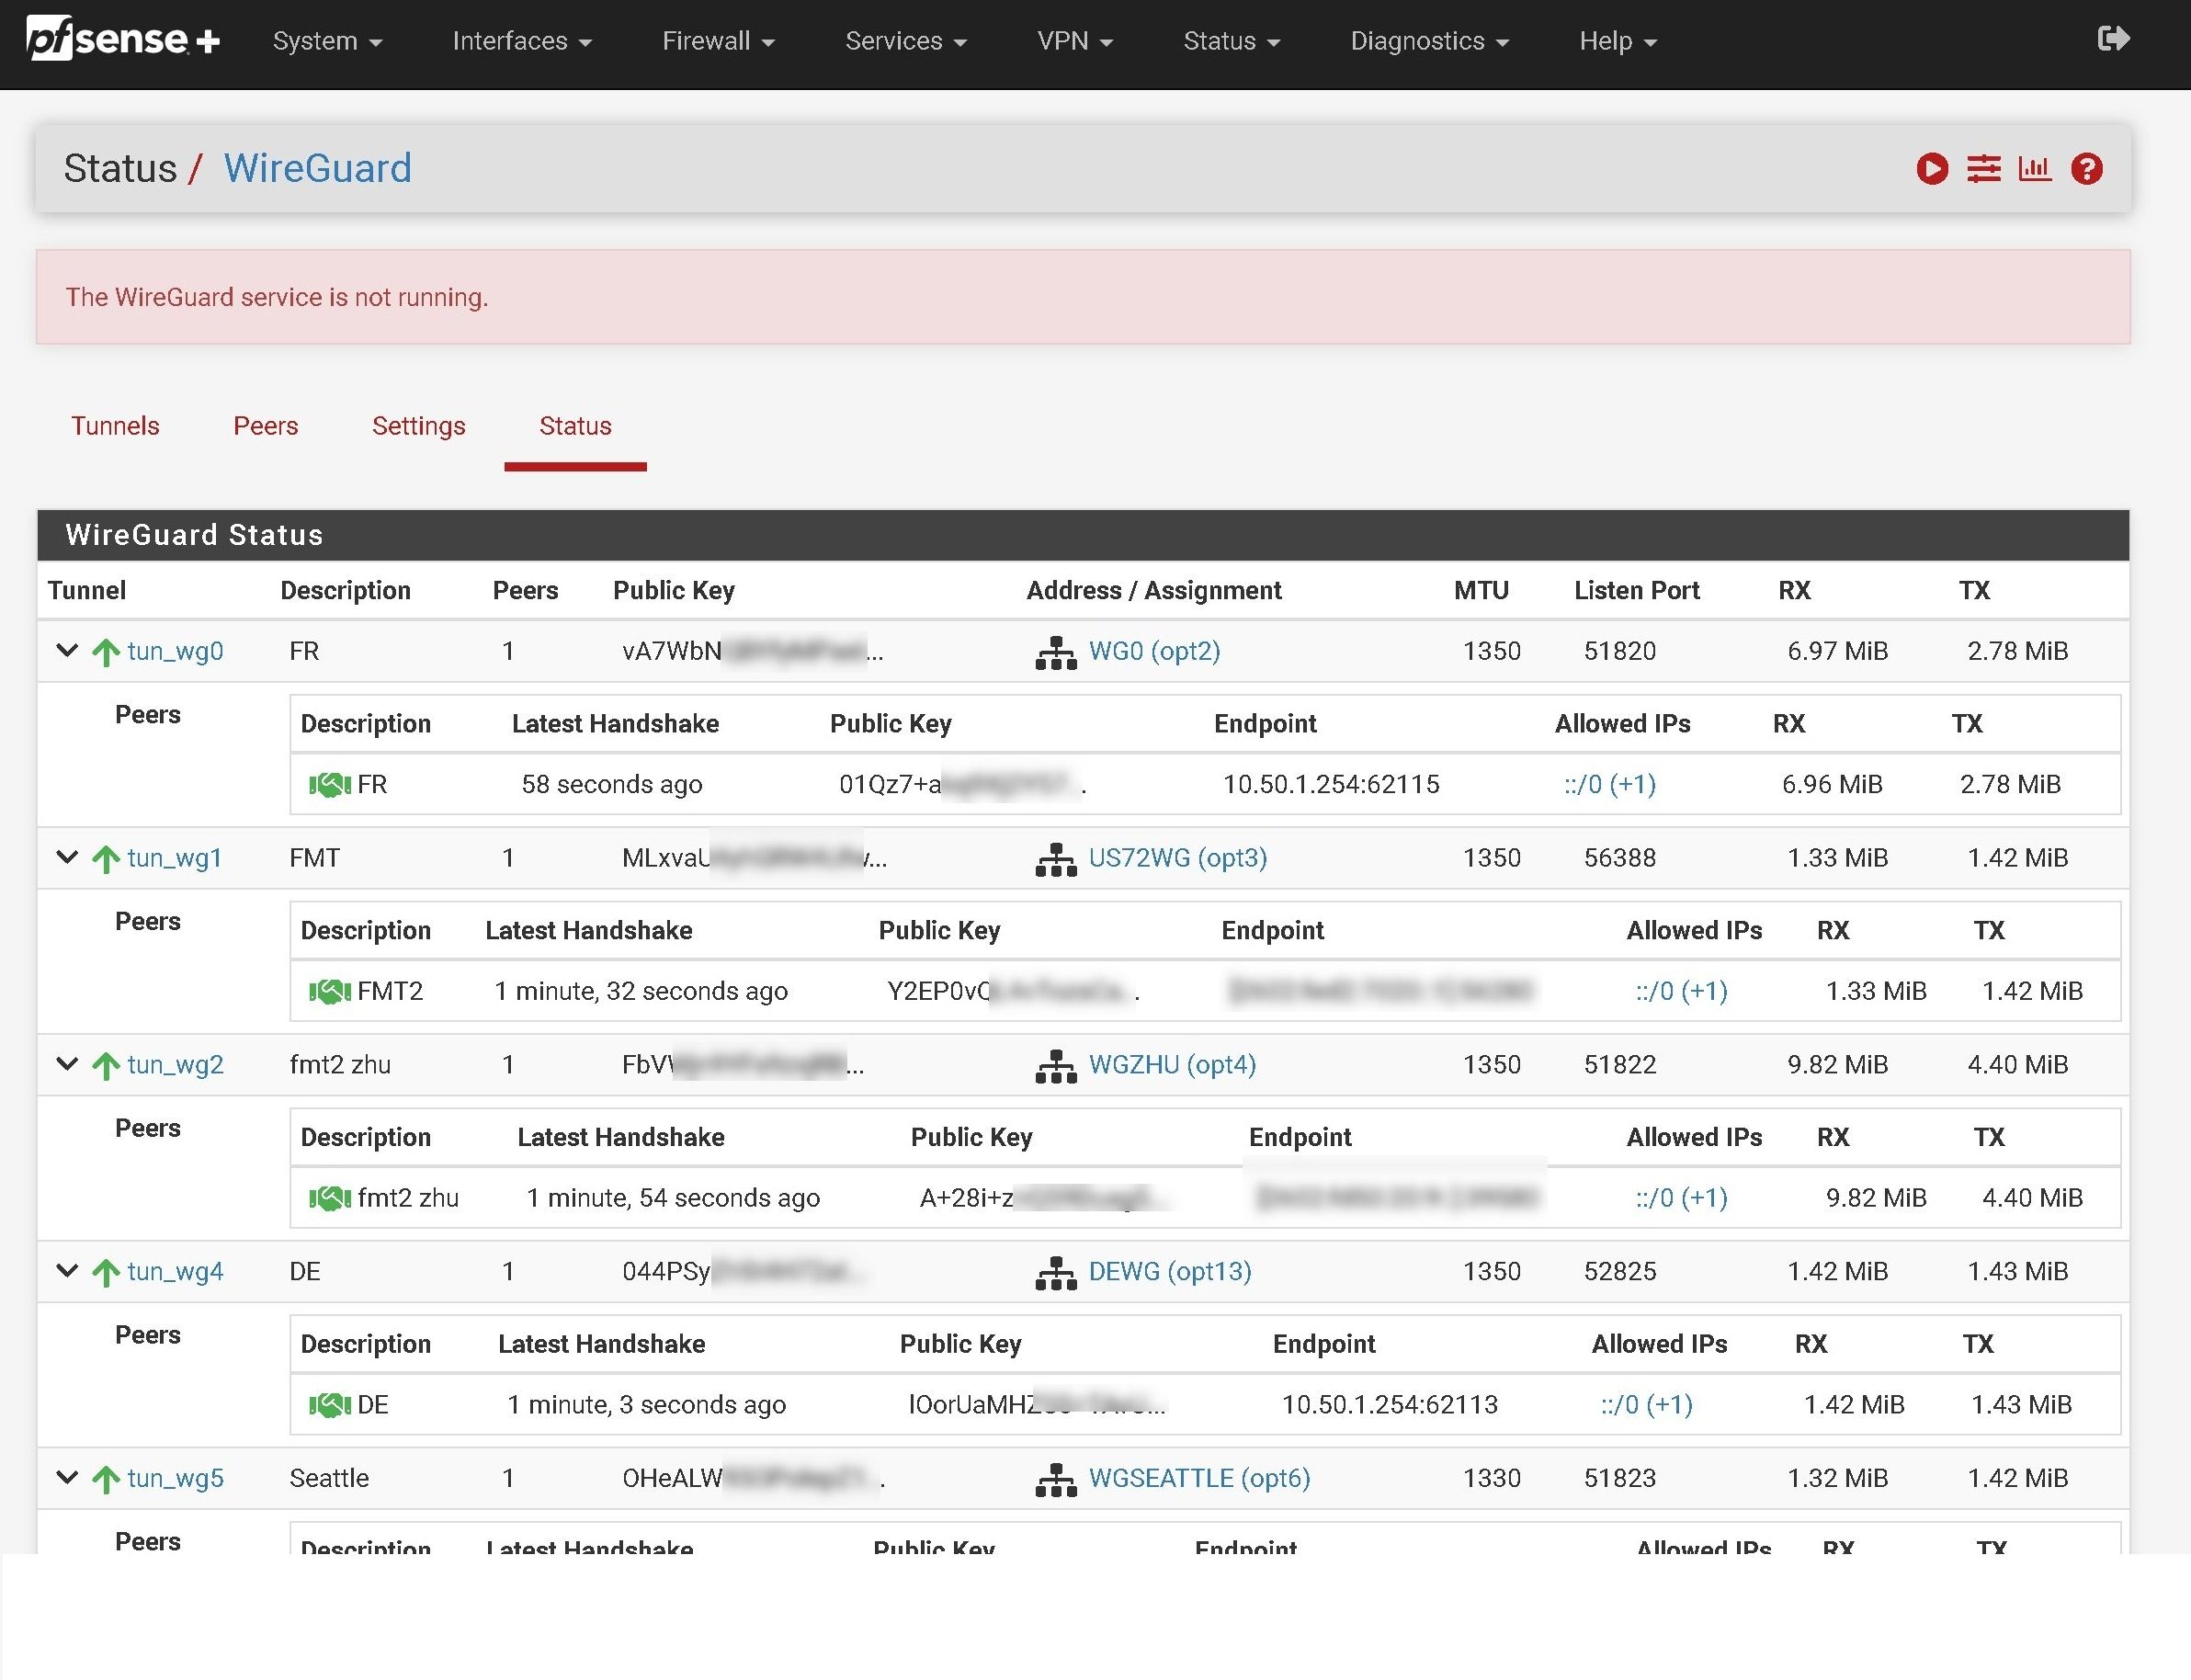Open the Firewall dropdown menu

click(717, 41)
